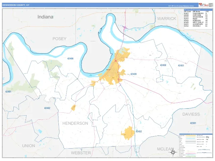
Task: Click the "WARRICK" county label
Action: [167, 19]
